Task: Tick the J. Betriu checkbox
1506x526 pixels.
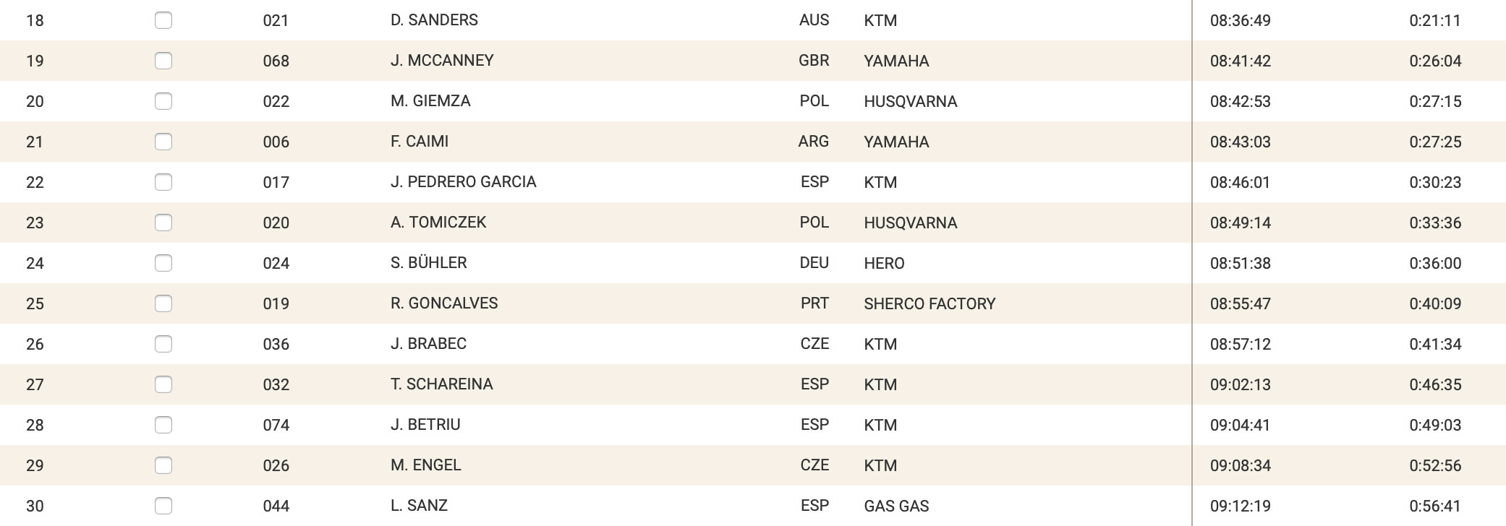Action: 163,425
